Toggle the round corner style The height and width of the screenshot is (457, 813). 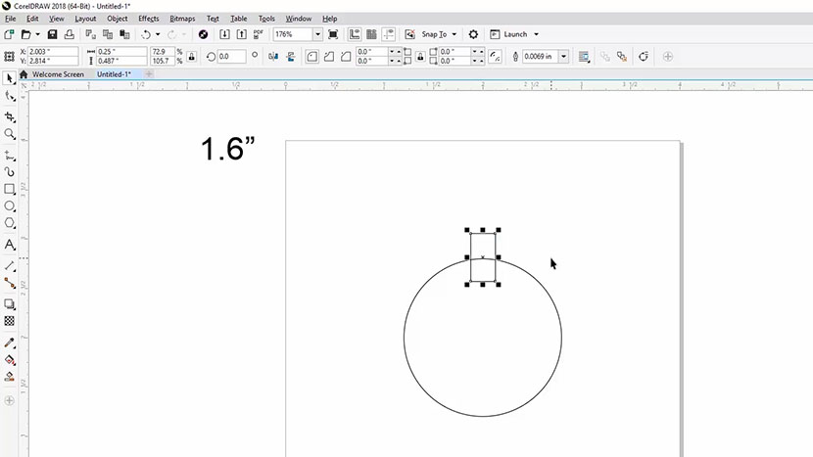pos(312,56)
